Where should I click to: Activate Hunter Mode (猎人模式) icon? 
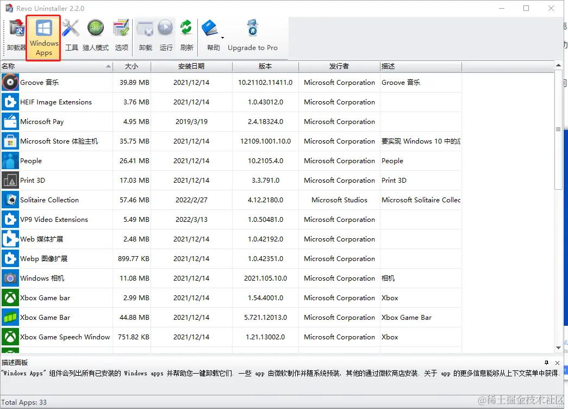click(96, 35)
